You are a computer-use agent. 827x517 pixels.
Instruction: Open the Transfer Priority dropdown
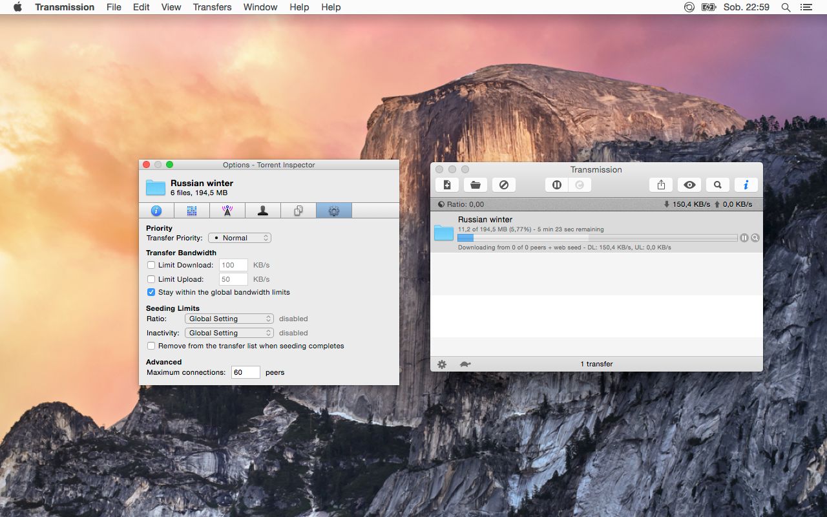(x=240, y=238)
